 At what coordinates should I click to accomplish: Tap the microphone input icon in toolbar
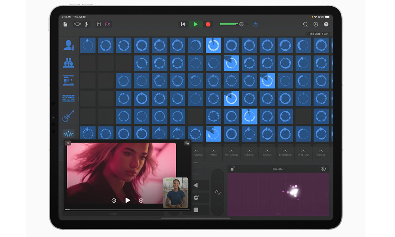[x=86, y=24]
